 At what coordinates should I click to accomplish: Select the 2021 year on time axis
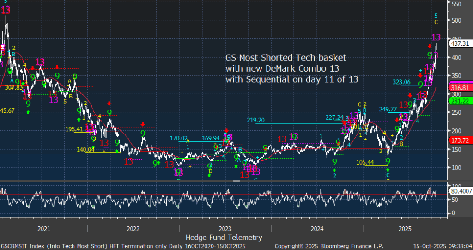tap(43, 228)
